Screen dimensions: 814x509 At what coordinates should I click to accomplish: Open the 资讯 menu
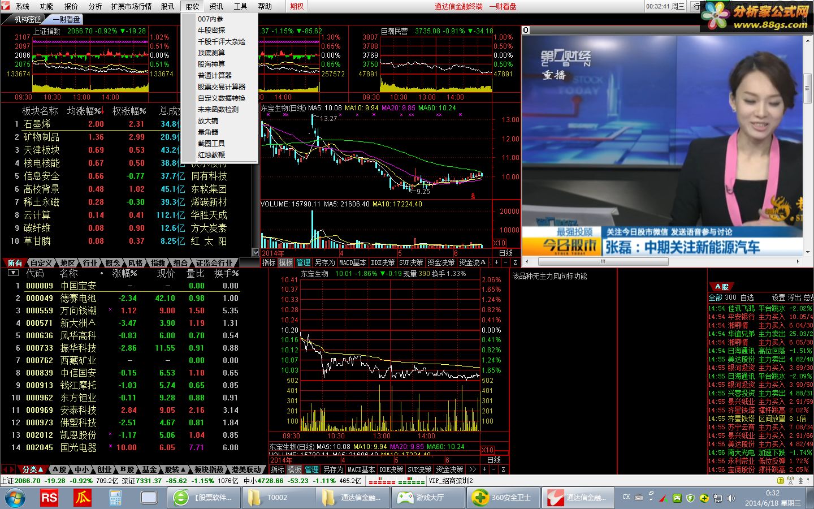pyautogui.click(x=217, y=6)
